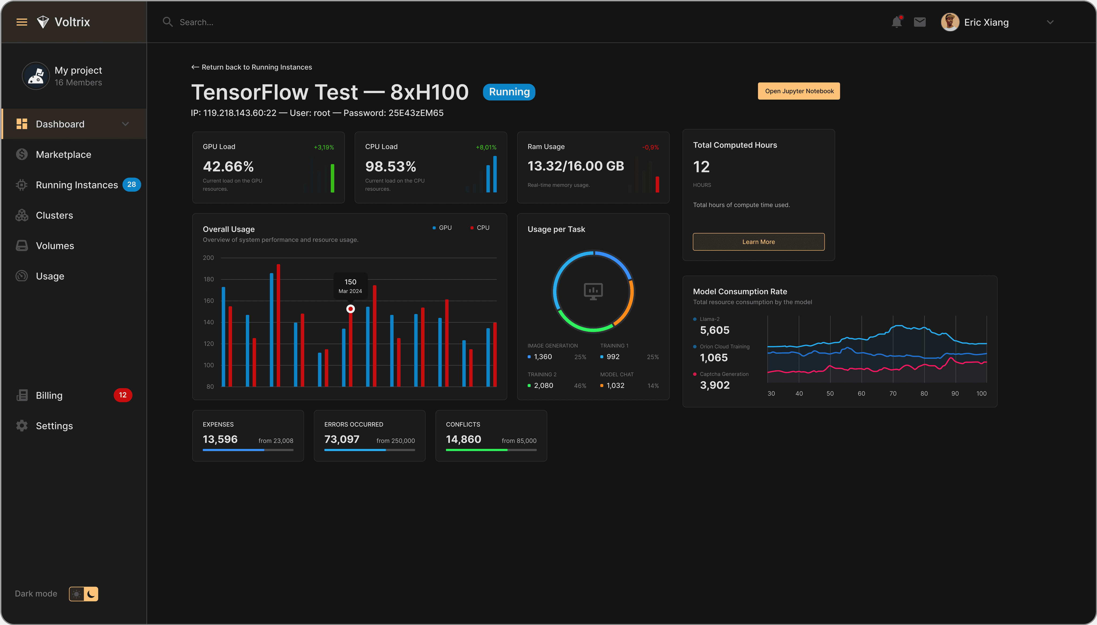The width and height of the screenshot is (1097, 625).
Task: Open the Settings page
Action: [74, 426]
